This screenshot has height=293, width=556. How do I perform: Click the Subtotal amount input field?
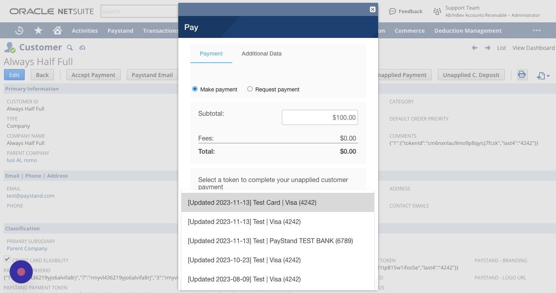[x=320, y=117]
